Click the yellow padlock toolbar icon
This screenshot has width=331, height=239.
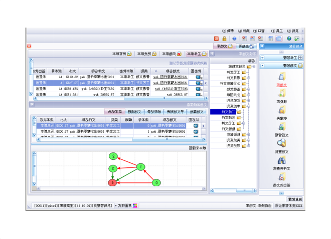tap(223, 38)
